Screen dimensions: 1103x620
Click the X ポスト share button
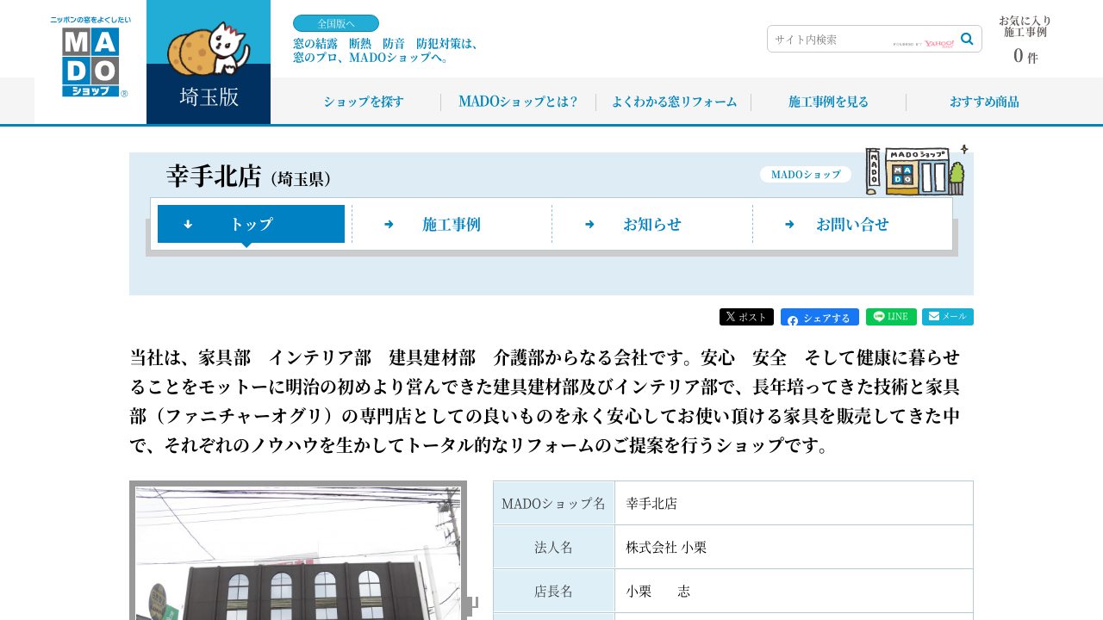pos(746,317)
